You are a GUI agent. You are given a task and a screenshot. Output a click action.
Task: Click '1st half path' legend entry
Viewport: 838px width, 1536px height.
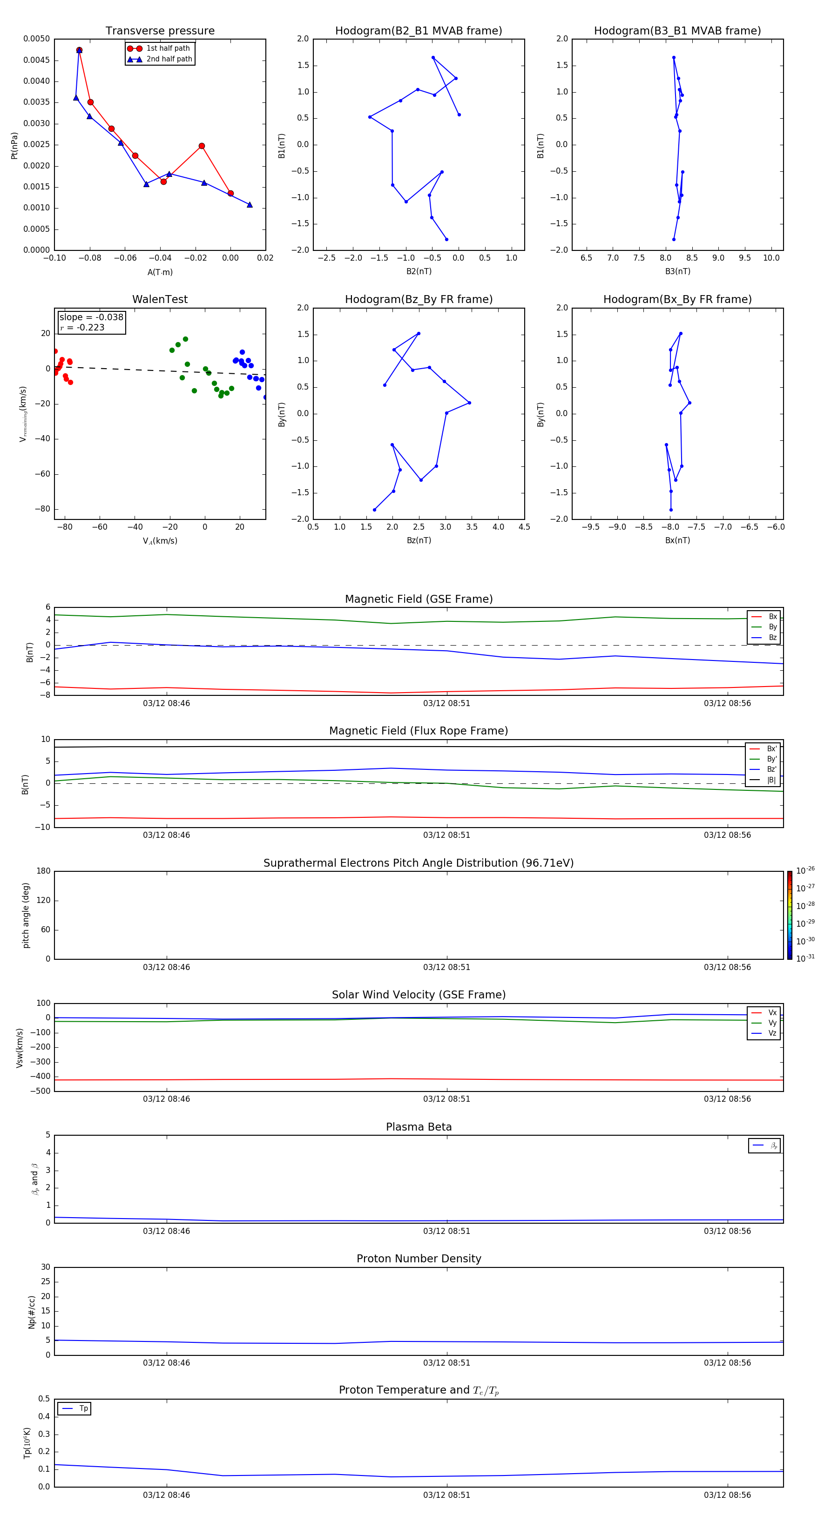(159, 48)
